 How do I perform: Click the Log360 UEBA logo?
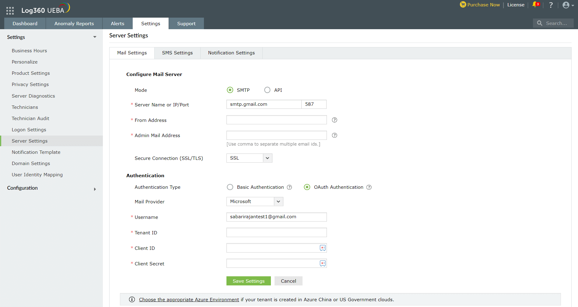click(x=46, y=9)
